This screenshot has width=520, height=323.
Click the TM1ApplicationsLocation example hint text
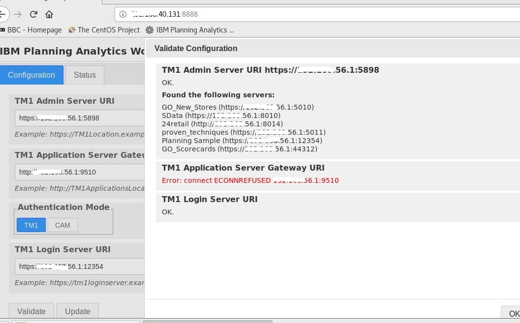[79, 188]
